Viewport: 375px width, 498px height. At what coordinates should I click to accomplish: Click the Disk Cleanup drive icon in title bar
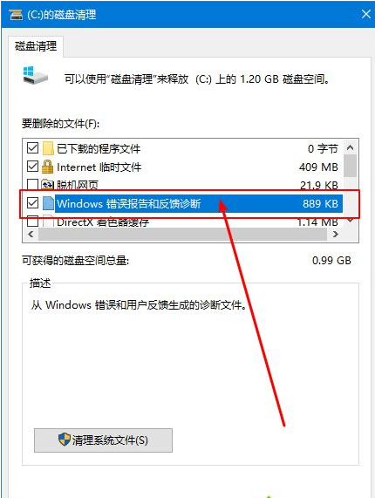coord(16,14)
